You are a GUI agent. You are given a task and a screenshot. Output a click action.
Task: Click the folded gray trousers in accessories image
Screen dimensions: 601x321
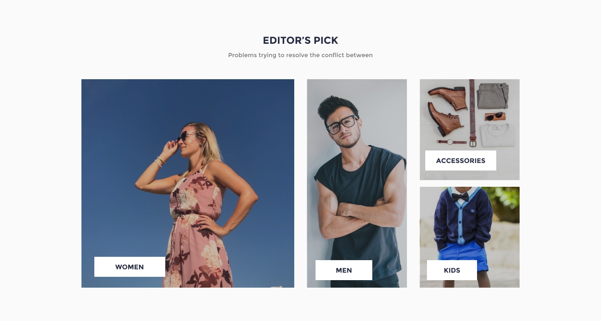tap(493, 95)
